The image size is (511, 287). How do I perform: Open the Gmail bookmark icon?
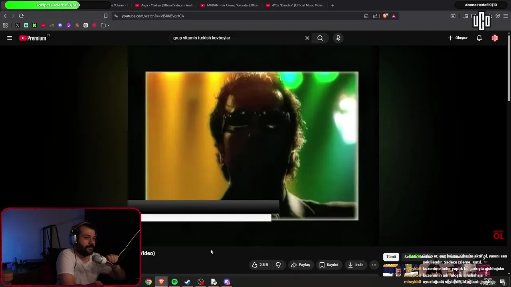pyautogui.click(x=51, y=25)
